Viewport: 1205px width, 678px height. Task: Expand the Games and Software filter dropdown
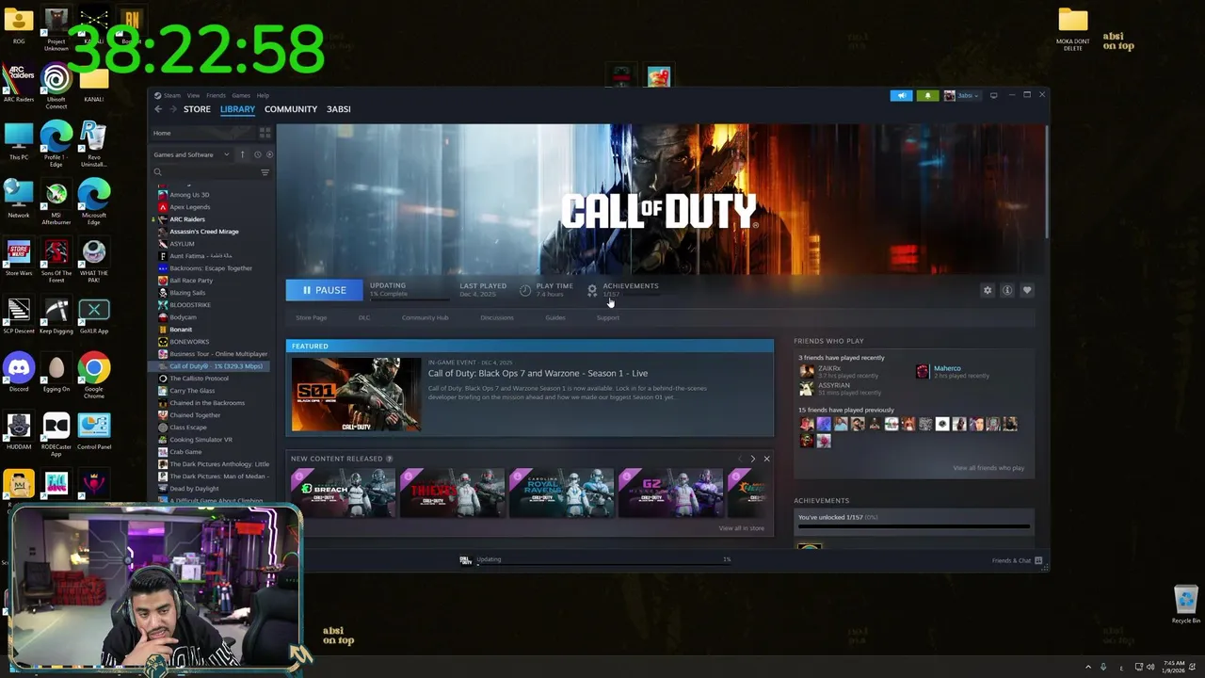point(191,154)
